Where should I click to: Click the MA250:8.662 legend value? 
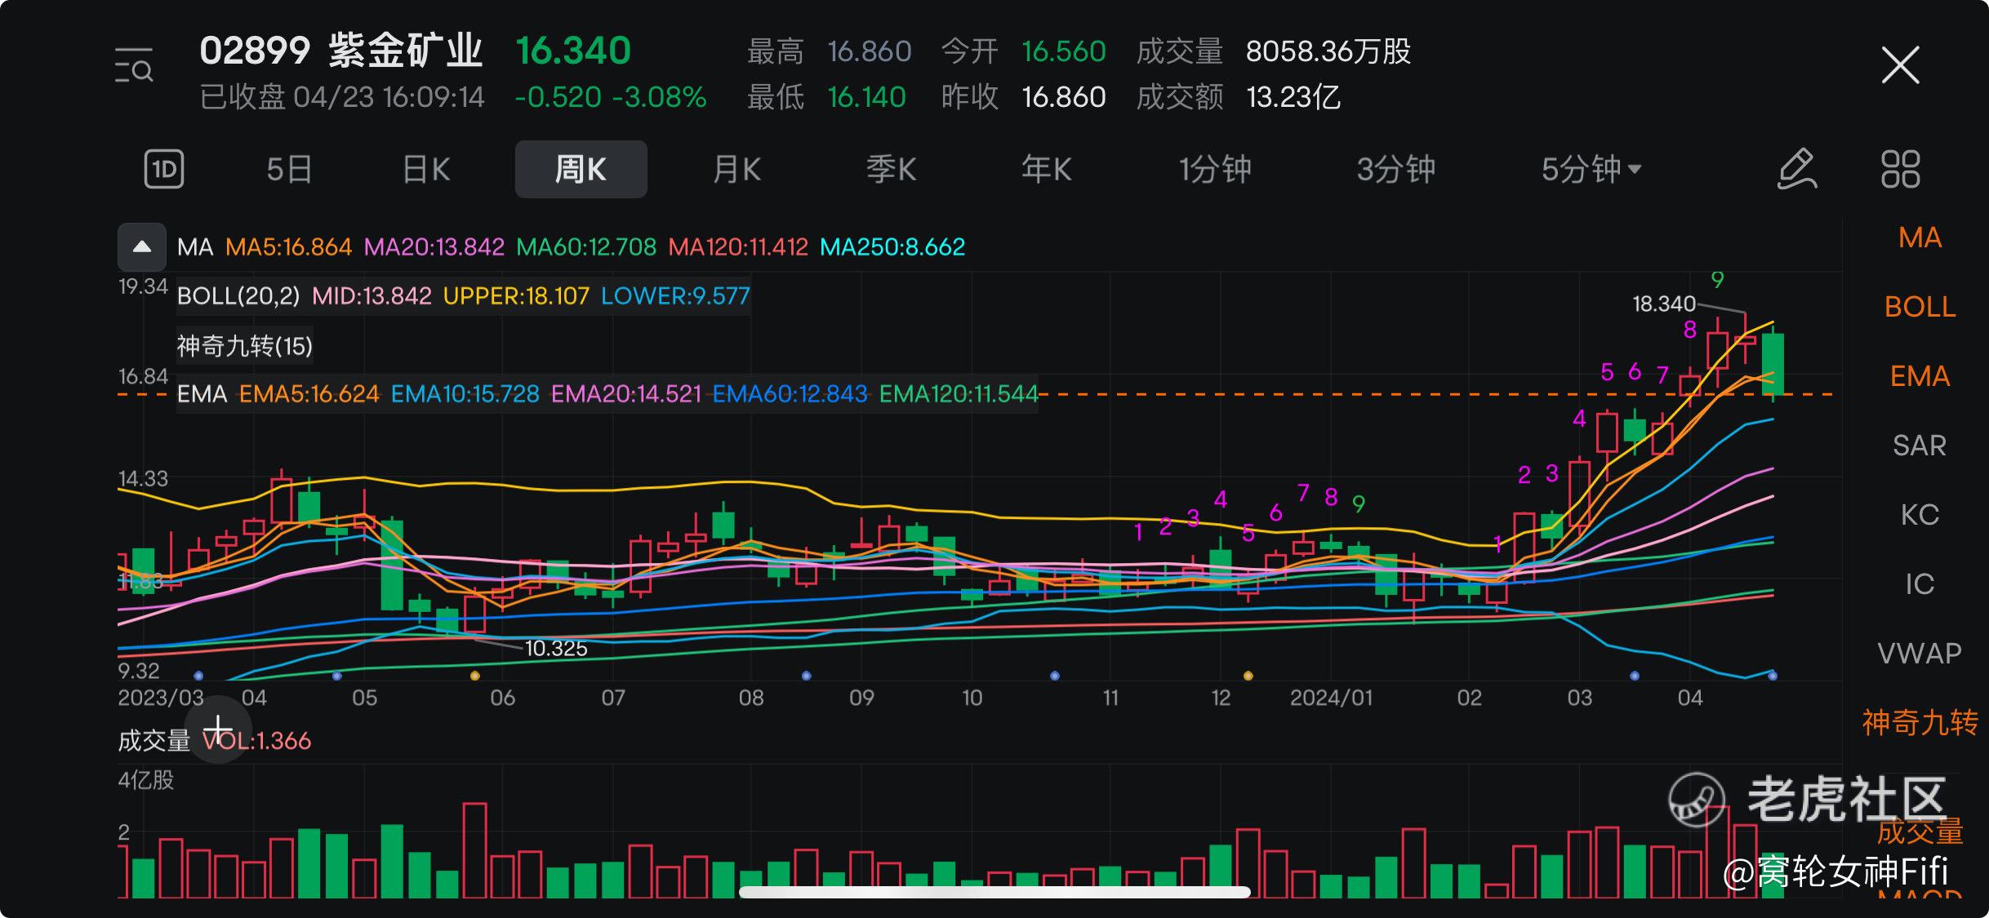click(892, 247)
